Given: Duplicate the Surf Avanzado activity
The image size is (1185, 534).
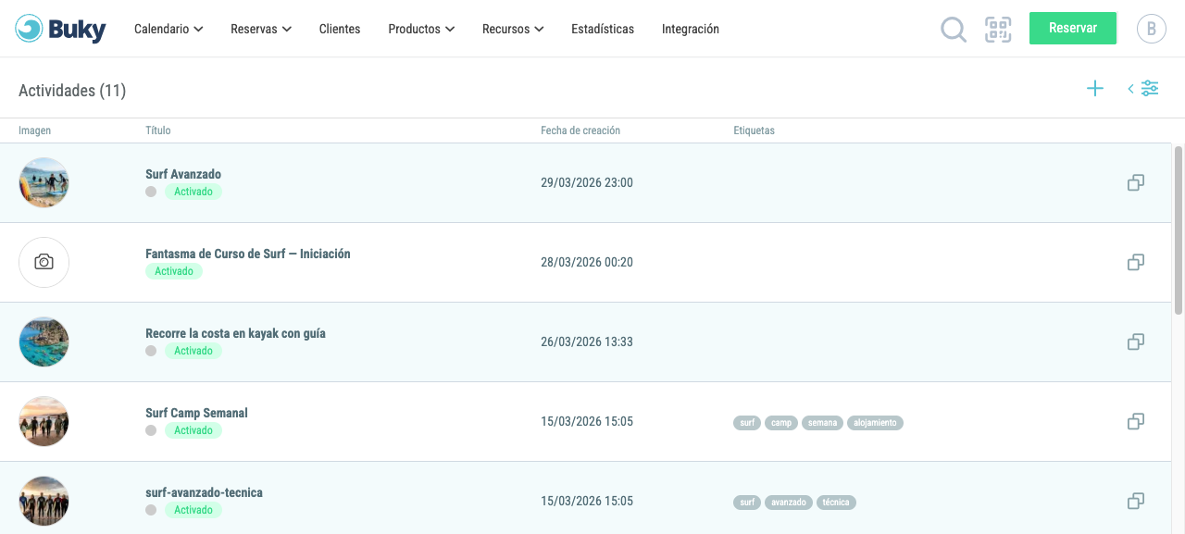Looking at the screenshot, I should coord(1136,183).
